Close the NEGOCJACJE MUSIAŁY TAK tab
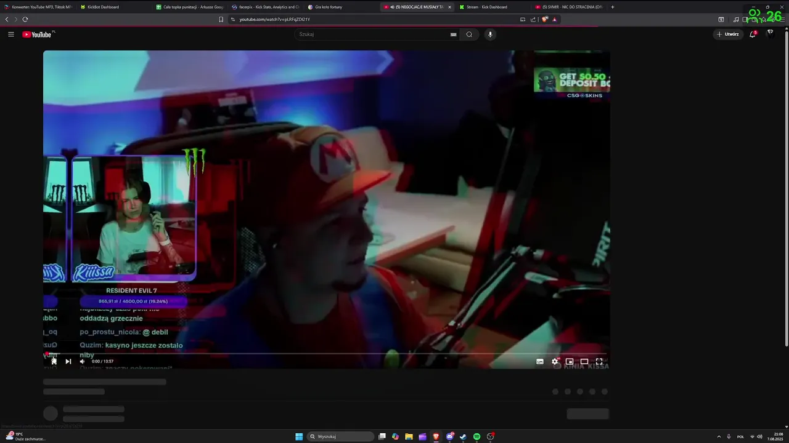Viewport: 789px width, 443px height. coord(449,7)
